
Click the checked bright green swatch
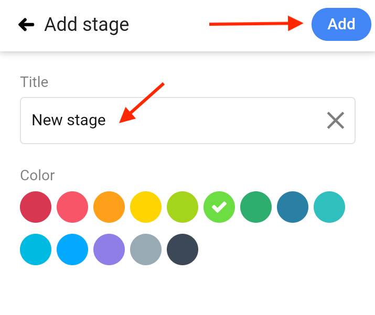219,207
